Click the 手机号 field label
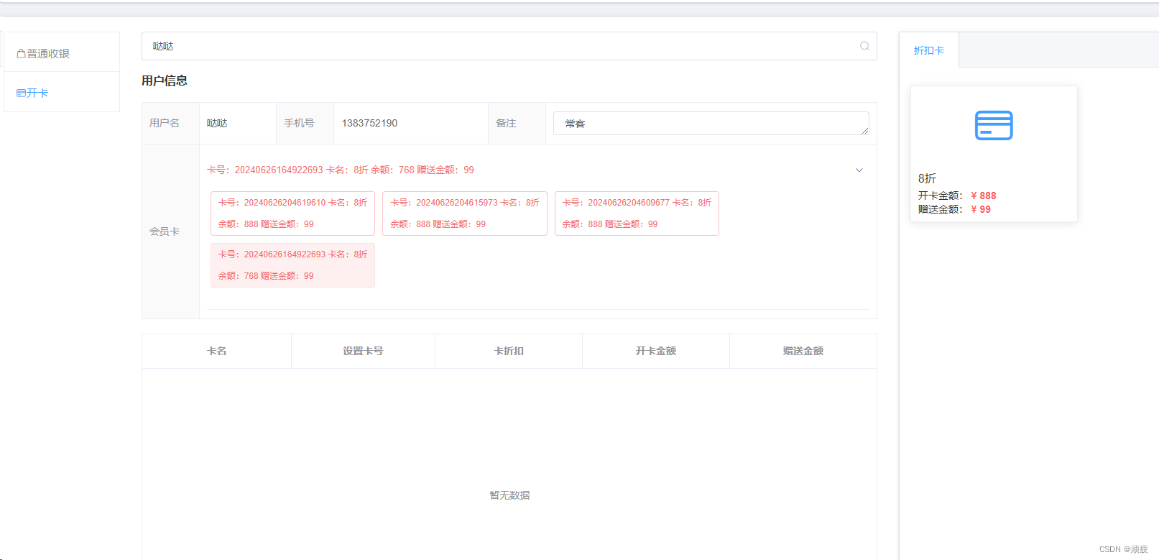Screen dimensions: 1159x560 pos(299,123)
